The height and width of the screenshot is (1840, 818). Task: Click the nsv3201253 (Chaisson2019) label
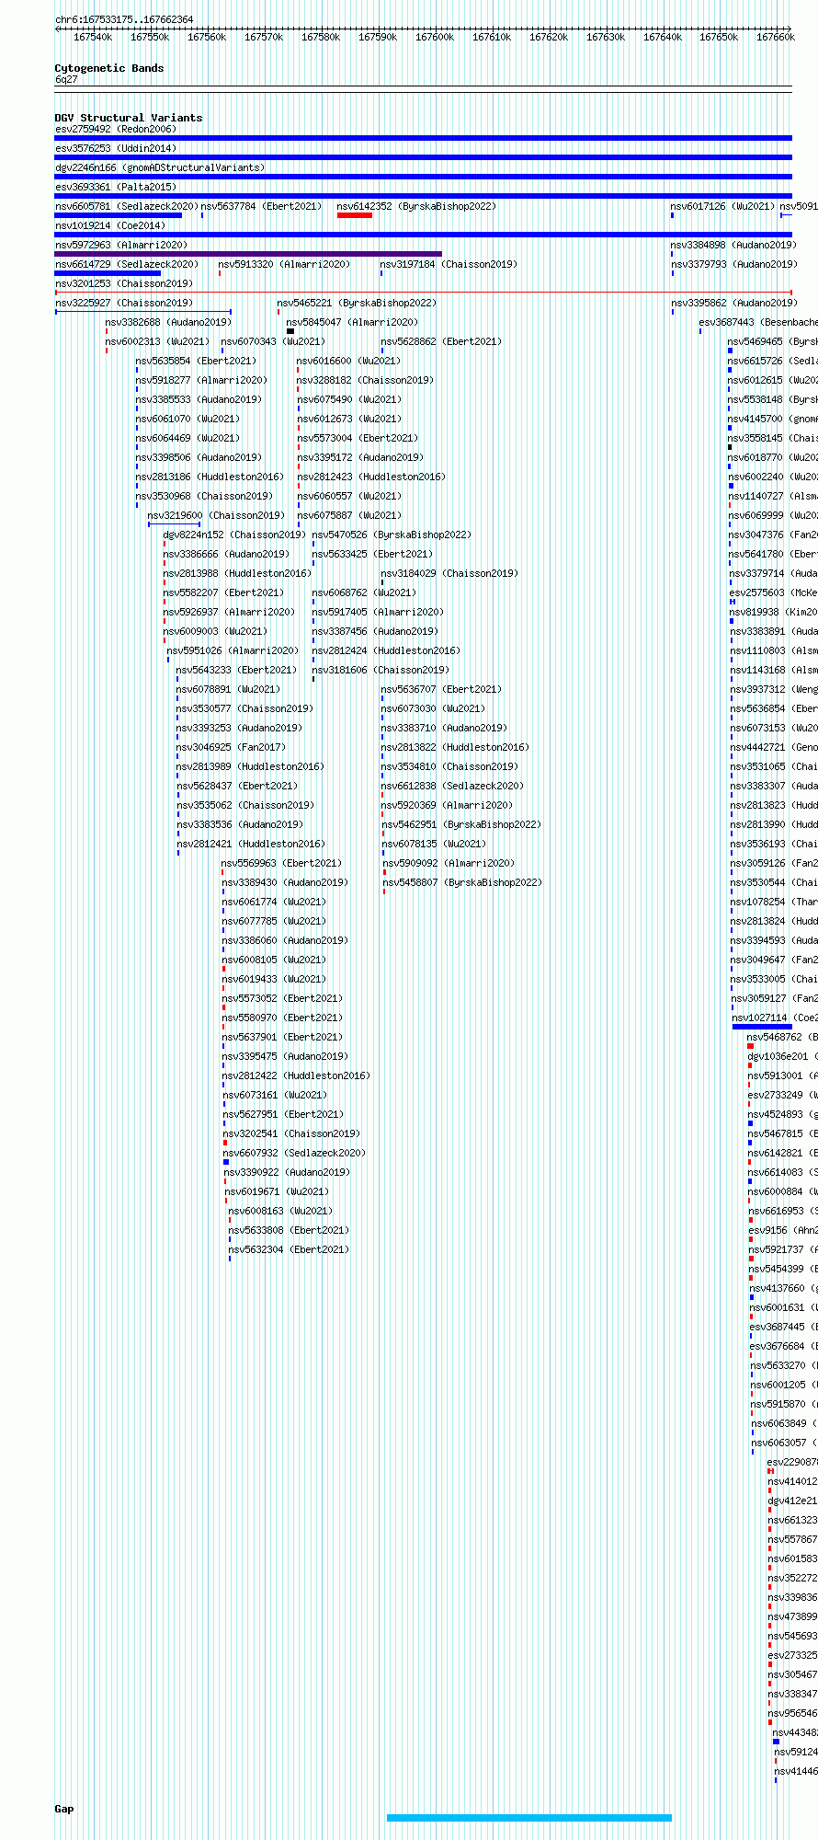coord(124,283)
